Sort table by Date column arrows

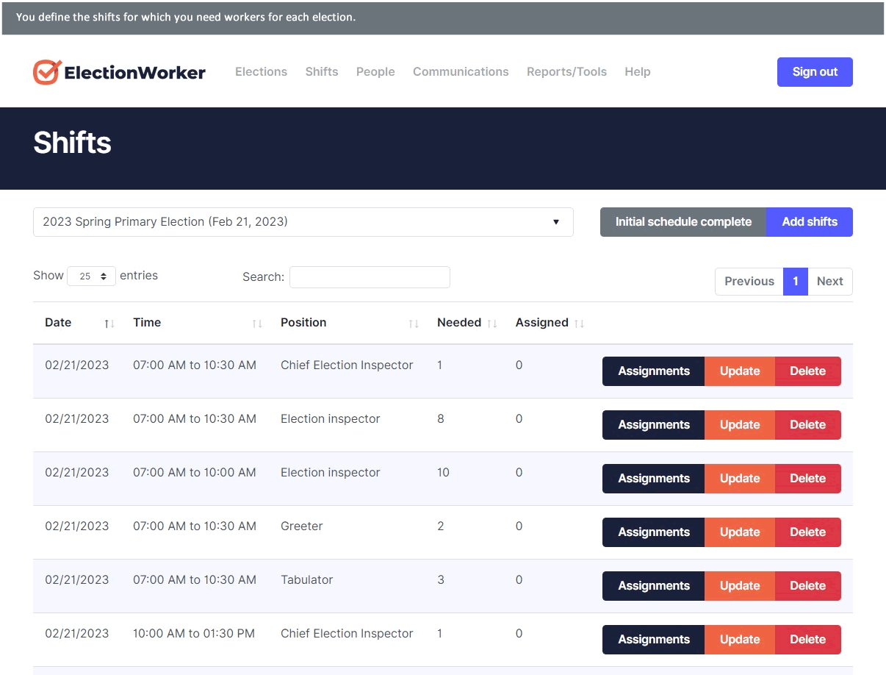[109, 324]
